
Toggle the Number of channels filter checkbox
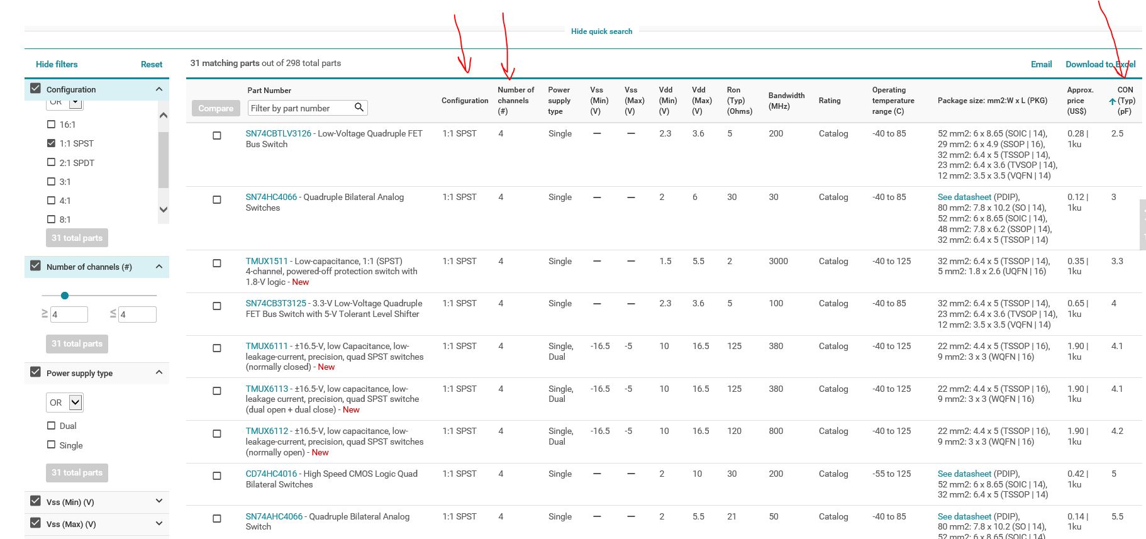36,266
